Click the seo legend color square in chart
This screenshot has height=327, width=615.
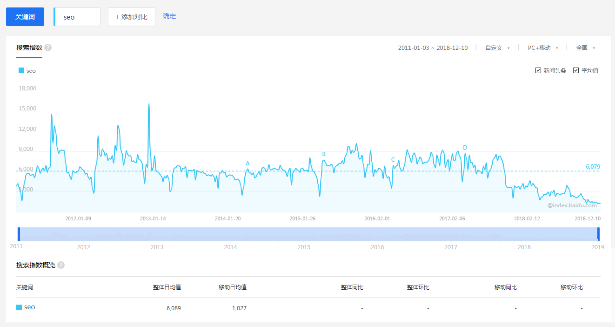pyautogui.click(x=21, y=71)
